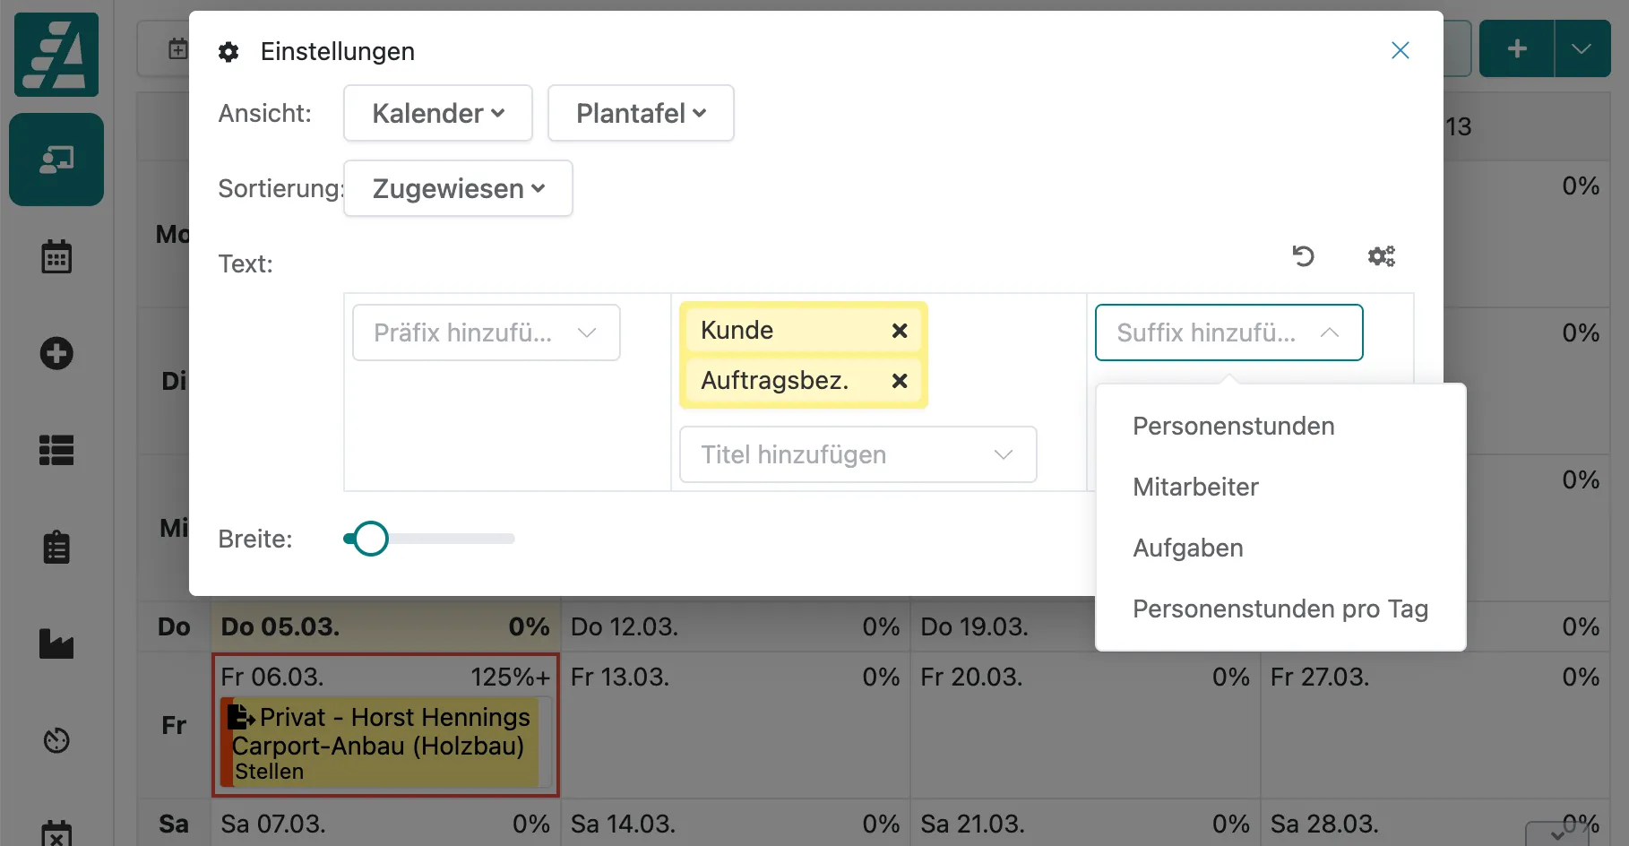This screenshot has height=846, width=1629.
Task: Open the Titel hinzufügen dropdown
Action: 857,454
